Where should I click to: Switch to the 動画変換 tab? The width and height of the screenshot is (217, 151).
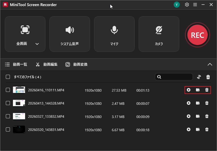click(x=77, y=64)
